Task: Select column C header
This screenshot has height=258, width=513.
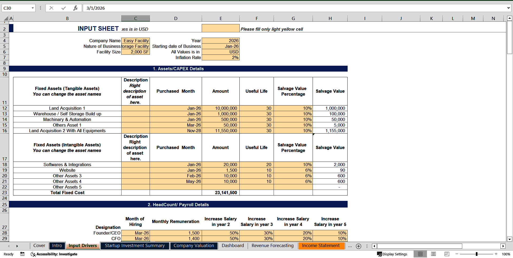Action: (135, 18)
